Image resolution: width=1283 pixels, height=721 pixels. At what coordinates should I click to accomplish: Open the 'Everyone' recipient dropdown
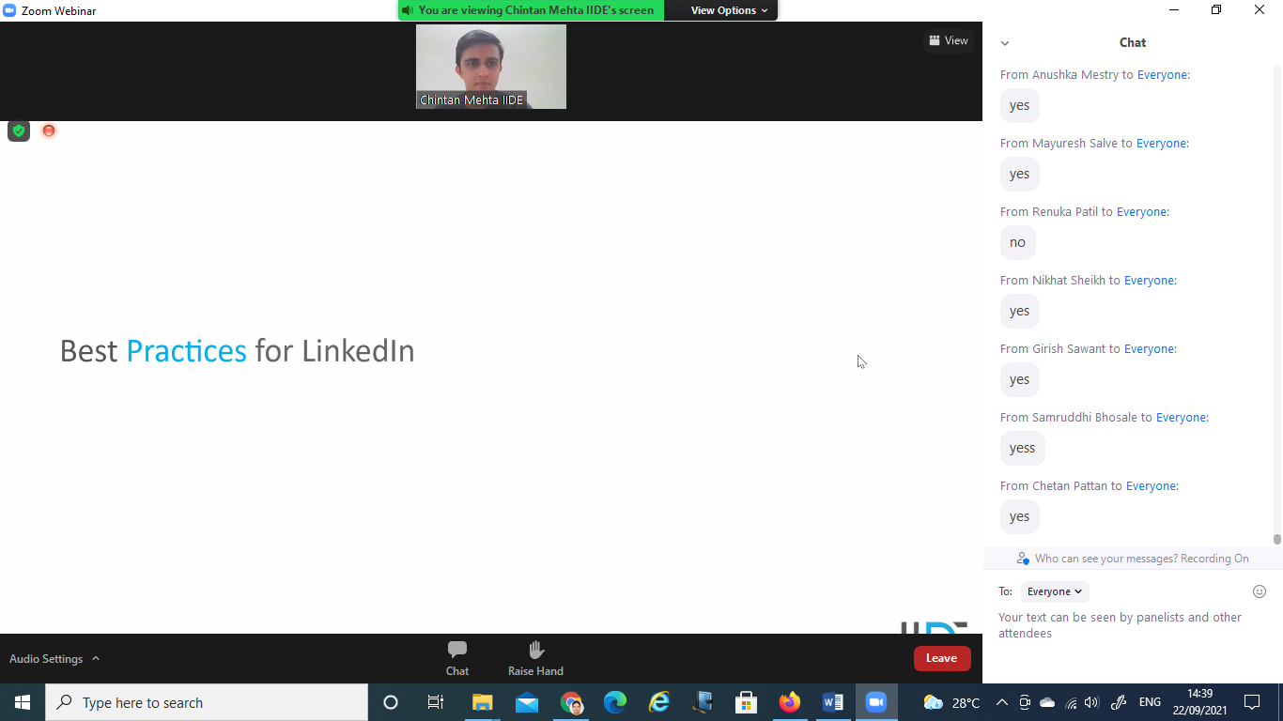1055,591
